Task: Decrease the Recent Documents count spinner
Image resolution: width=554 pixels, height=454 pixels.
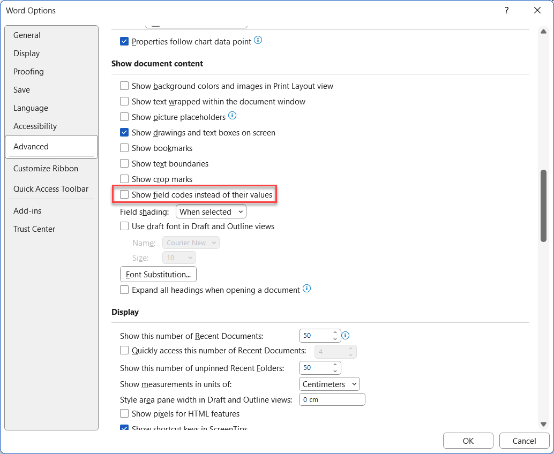Action: tap(335, 339)
